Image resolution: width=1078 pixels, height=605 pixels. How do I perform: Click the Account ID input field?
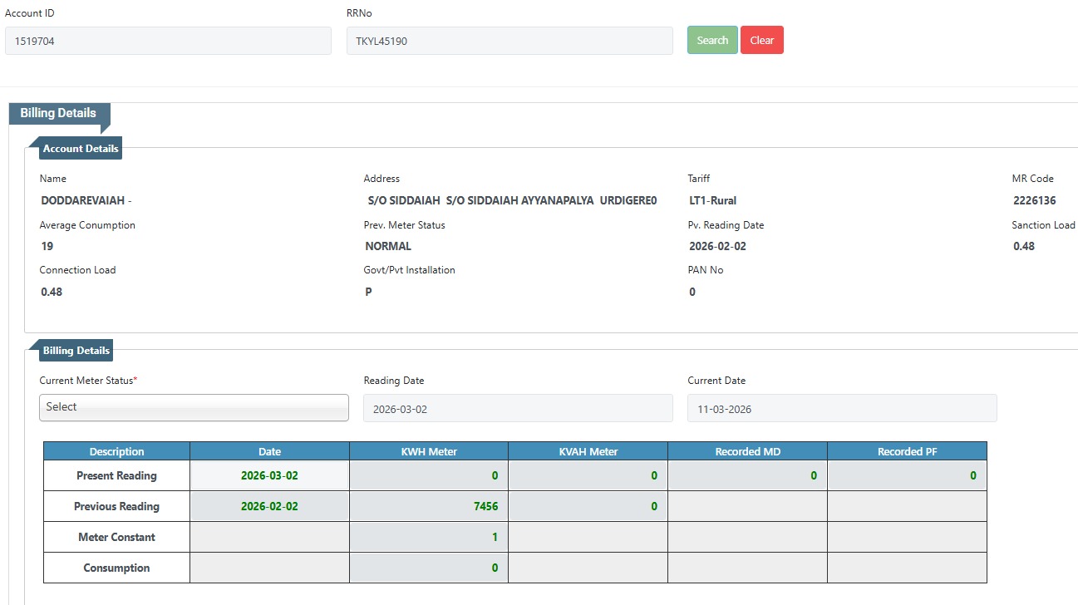[x=168, y=41]
